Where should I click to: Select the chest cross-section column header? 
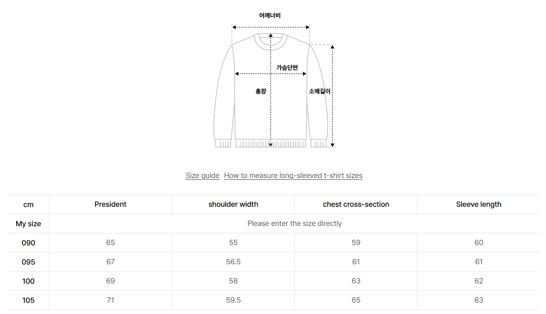[356, 204]
